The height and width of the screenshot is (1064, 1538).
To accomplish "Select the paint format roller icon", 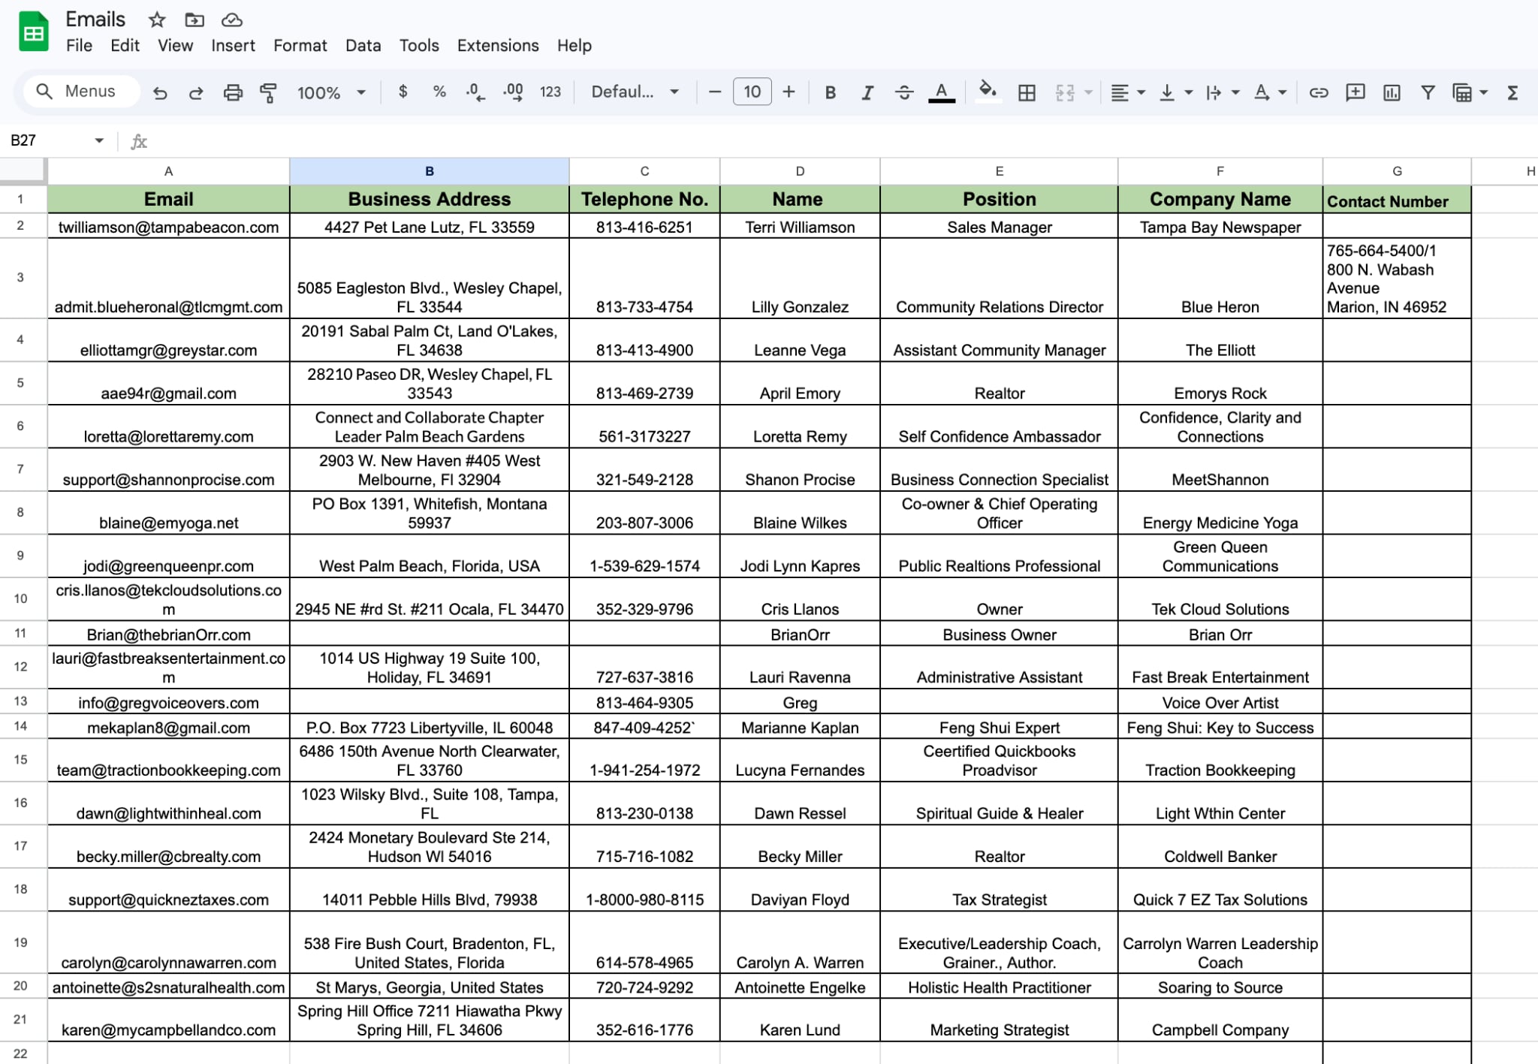I will [x=268, y=92].
